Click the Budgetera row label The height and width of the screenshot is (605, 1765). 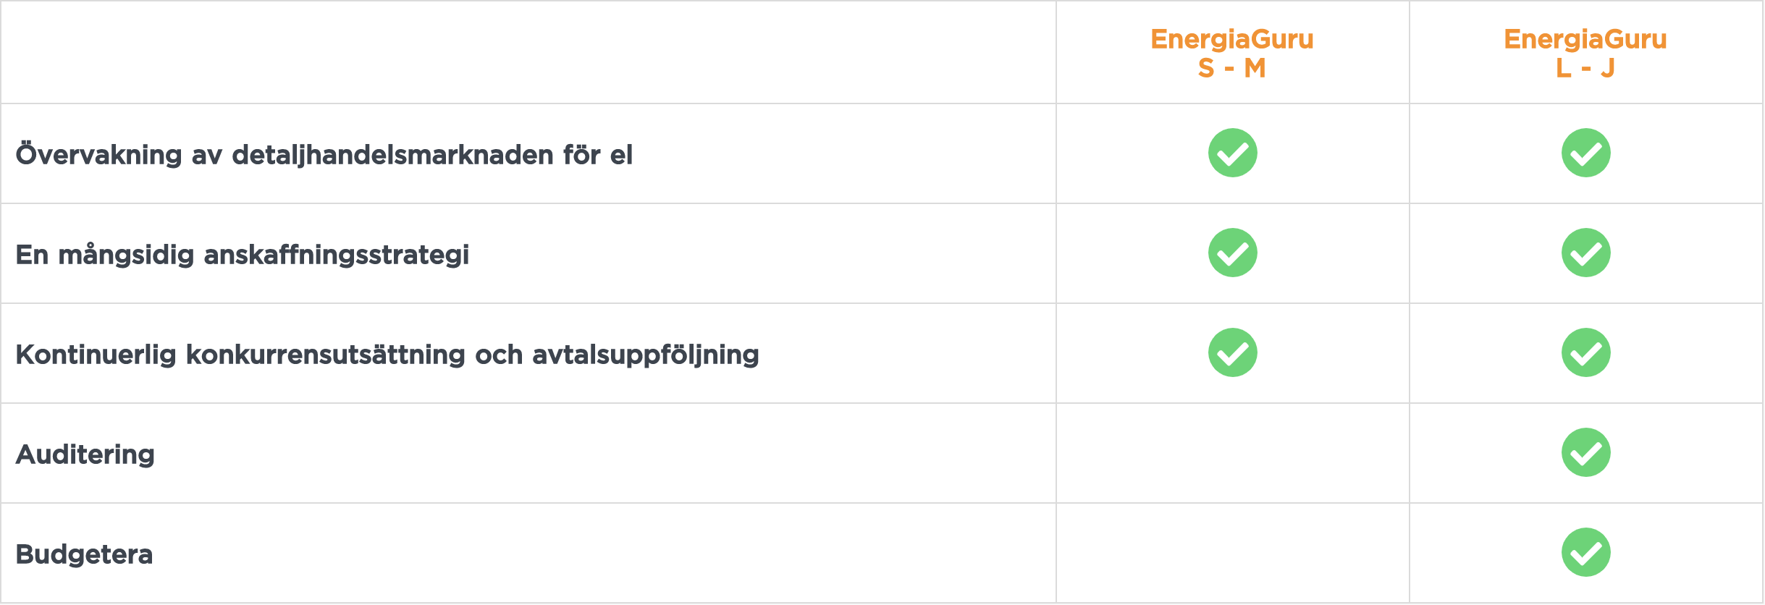coord(84,554)
